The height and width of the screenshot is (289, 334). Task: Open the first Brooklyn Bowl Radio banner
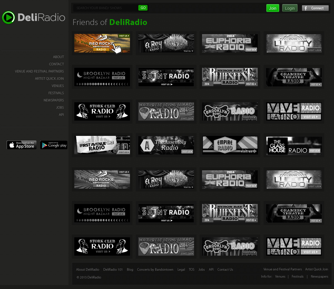(x=230, y=111)
